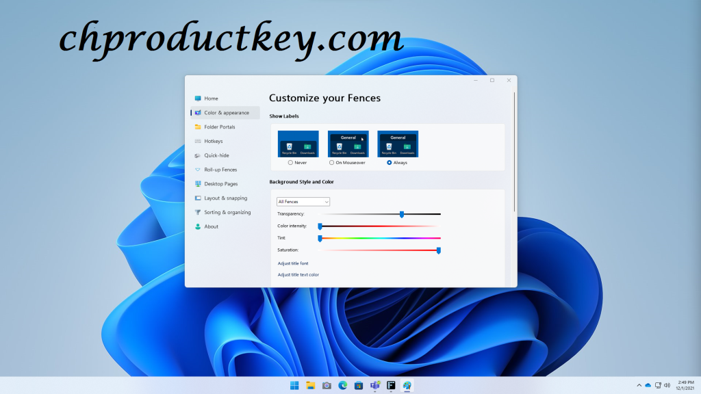Click the settings window's vertical scrollbar
Screen dimensions: 701x394
tap(515, 152)
